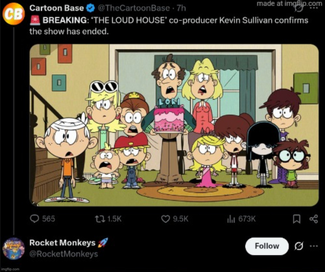
Task: Click the Grok icon on Cartoon Base tweet
Action: coord(299,7)
